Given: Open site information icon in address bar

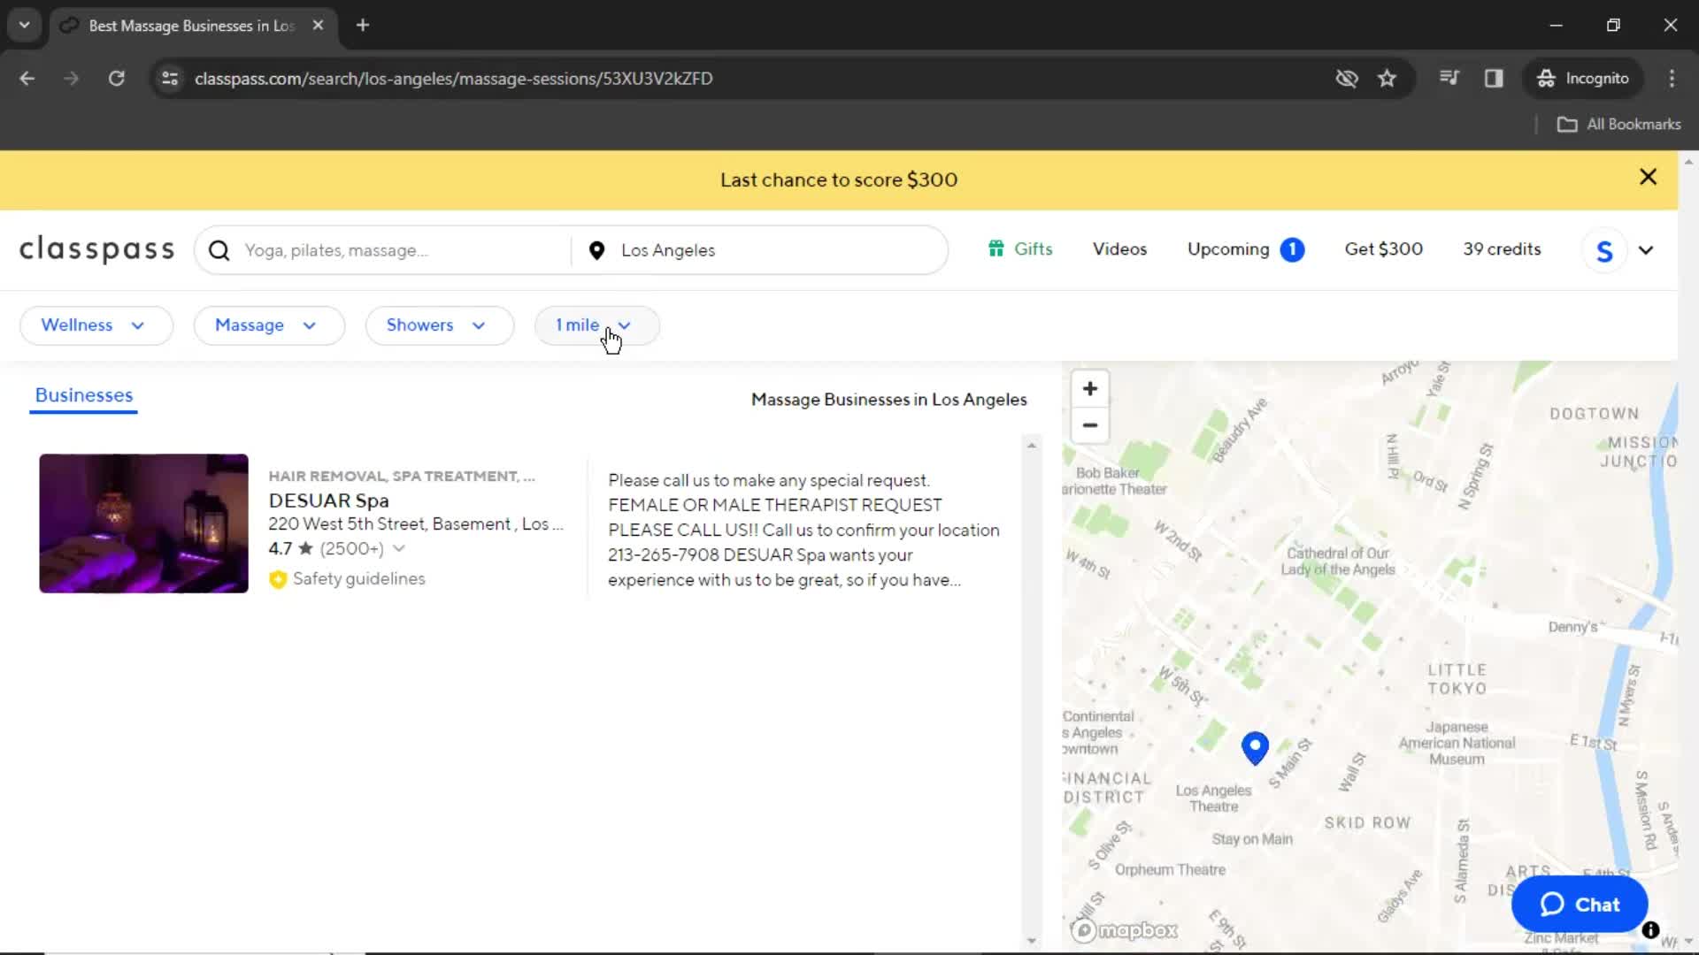Looking at the screenshot, I should [170, 79].
